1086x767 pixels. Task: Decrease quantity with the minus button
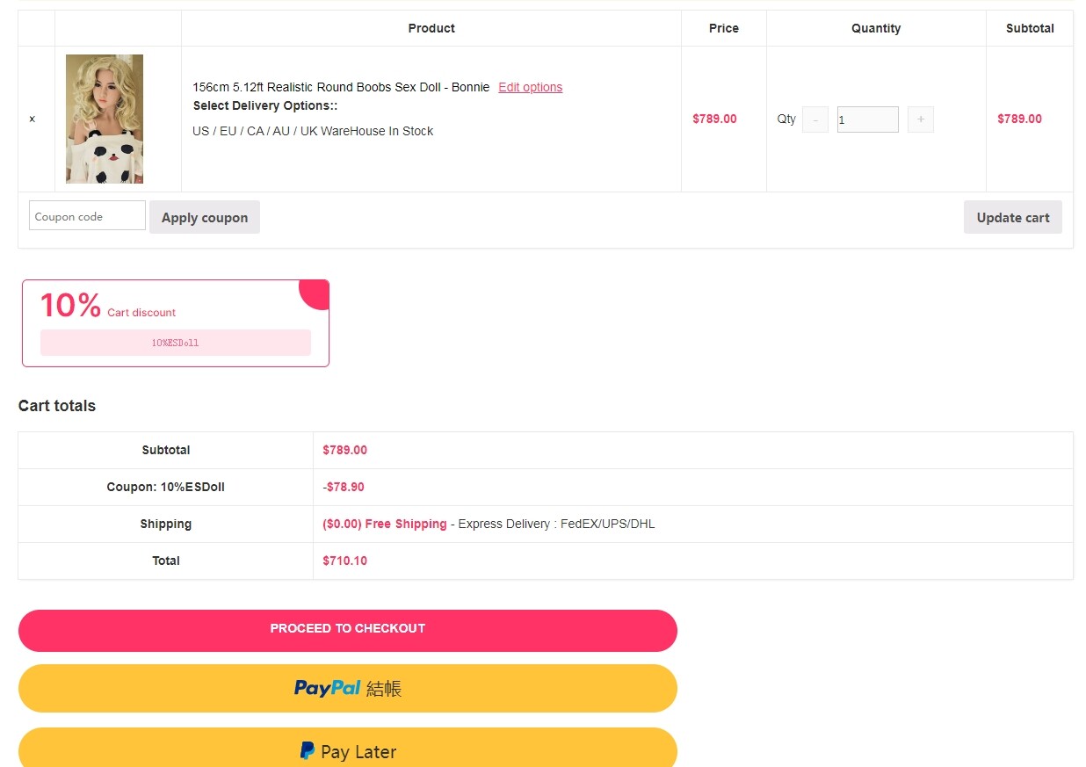coord(815,119)
